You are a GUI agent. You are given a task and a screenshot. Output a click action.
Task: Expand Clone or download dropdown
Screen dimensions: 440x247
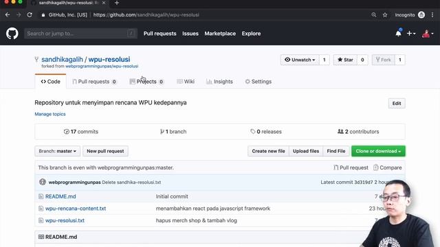pos(378,151)
